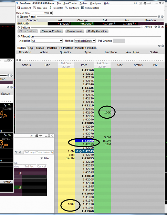Click the Filter button in lower window

[x=45, y=158]
